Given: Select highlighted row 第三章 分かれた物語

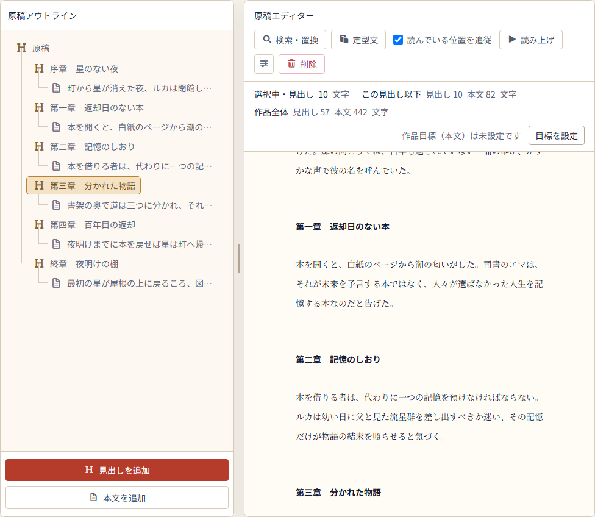Looking at the screenshot, I should [x=84, y=185].
